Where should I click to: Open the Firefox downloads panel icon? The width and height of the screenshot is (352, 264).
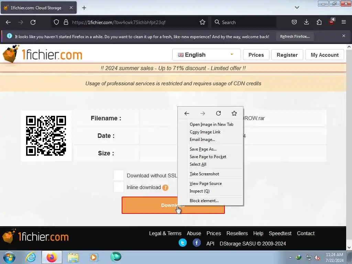306,22
